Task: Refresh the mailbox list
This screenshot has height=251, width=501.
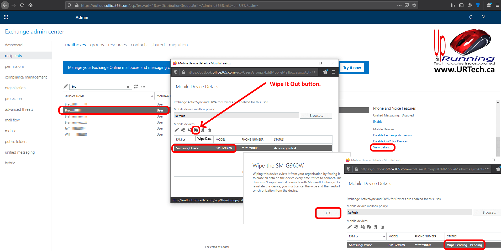Action: coord(136,87)
